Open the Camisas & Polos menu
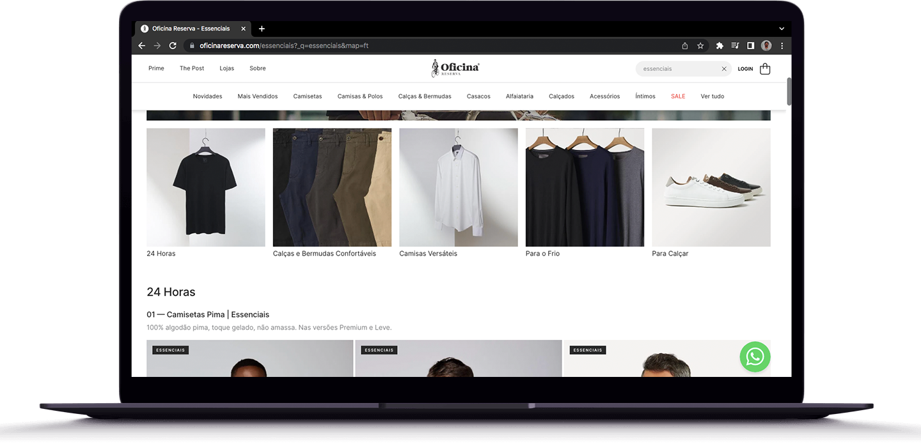The image size is (921, 444). (x=360, y=96)
